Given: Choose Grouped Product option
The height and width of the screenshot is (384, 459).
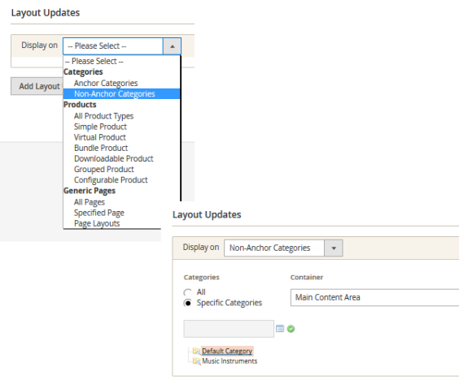Looking at the screenshot, I should pos(121,170).
